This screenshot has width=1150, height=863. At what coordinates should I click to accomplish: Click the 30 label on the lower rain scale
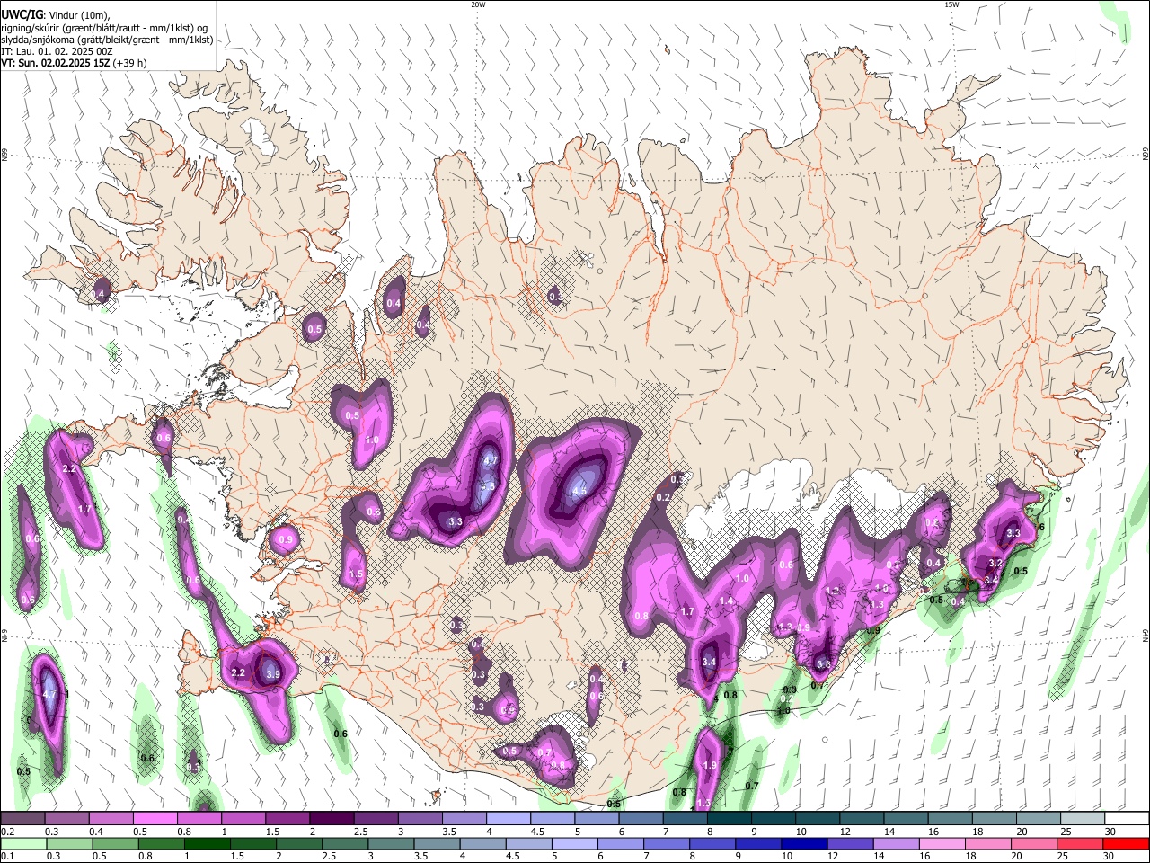[1110, 856]
